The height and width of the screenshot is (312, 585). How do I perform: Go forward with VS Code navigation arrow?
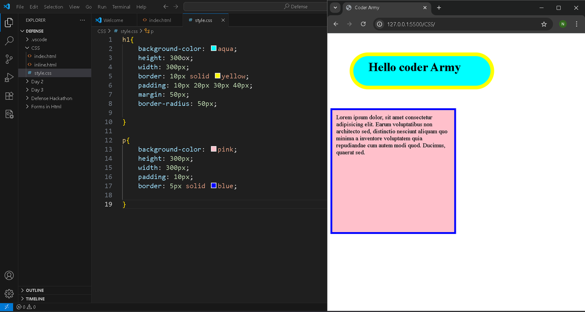coord(176,7)
